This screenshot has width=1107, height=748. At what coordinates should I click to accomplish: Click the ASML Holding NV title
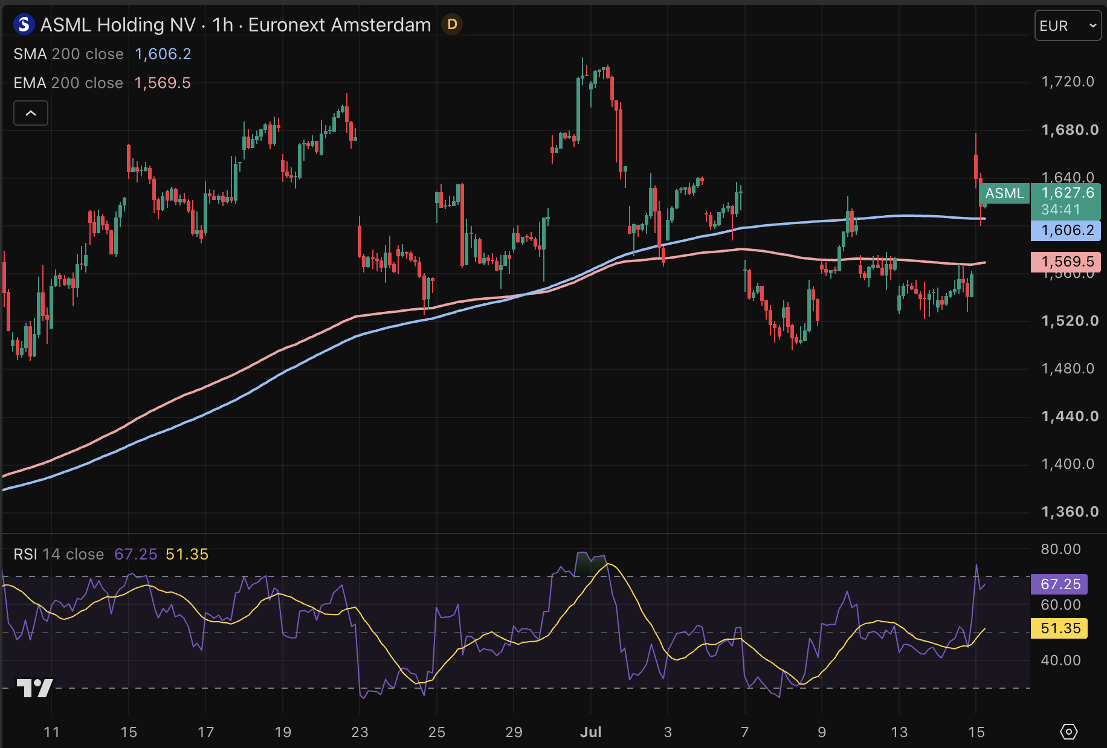[118, 25]
